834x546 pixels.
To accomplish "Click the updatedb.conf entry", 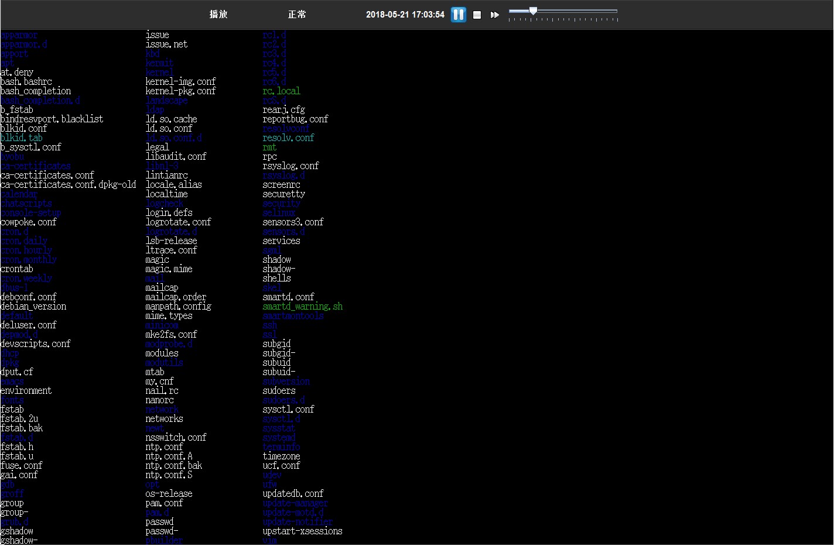I will point(293,494).
